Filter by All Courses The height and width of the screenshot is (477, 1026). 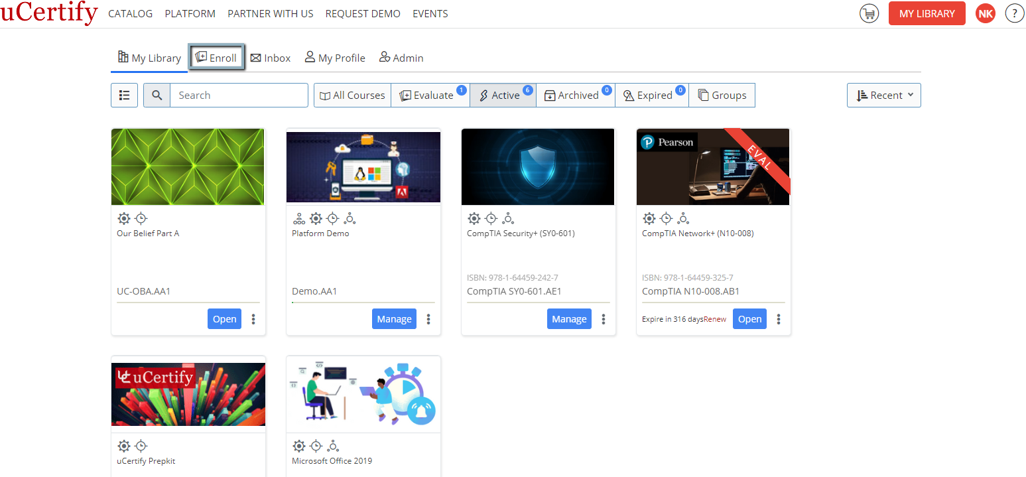352,95
